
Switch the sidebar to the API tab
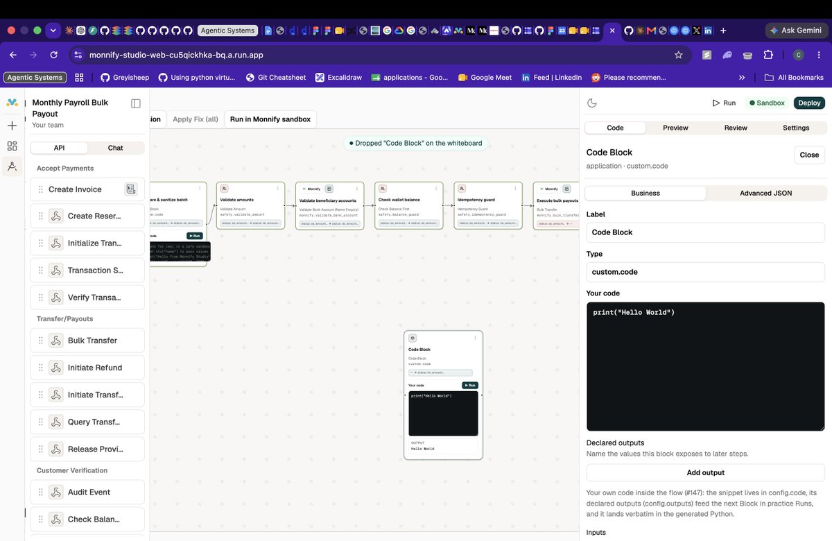[x=59, y=148]
